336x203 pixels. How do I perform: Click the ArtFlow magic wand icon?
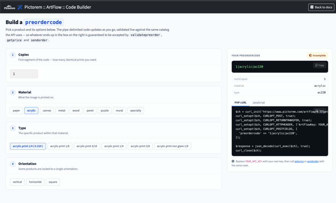[20, 7]
